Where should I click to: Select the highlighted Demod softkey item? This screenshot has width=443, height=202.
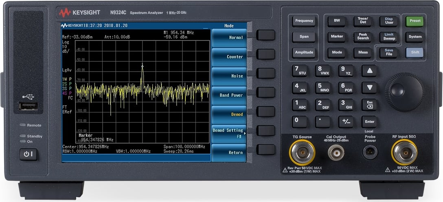(x=229, y=115)
